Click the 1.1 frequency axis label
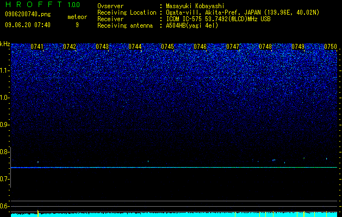Viewport: 342px width, 217px height. tap(5, 71)
